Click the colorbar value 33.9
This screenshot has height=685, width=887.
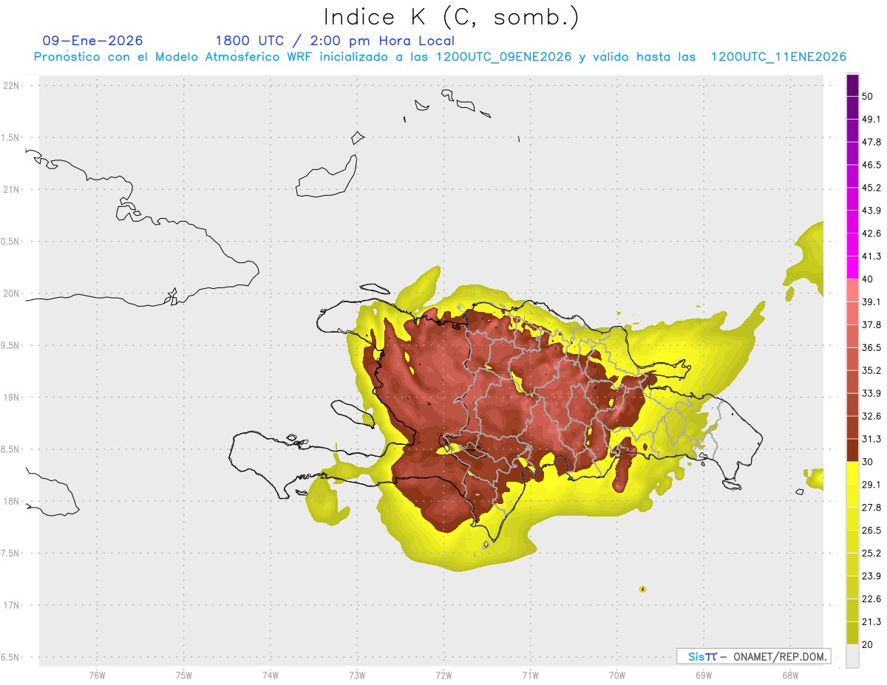(871, 393)
